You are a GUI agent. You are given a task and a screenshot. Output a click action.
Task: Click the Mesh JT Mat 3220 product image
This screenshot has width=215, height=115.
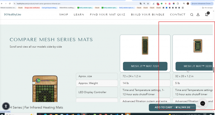pyautogui.click(x=198, y=46)
